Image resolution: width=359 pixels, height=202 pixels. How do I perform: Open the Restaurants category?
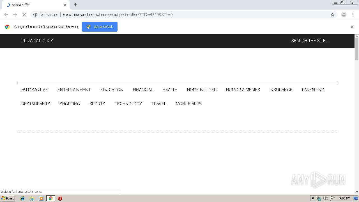coord(36,104)
